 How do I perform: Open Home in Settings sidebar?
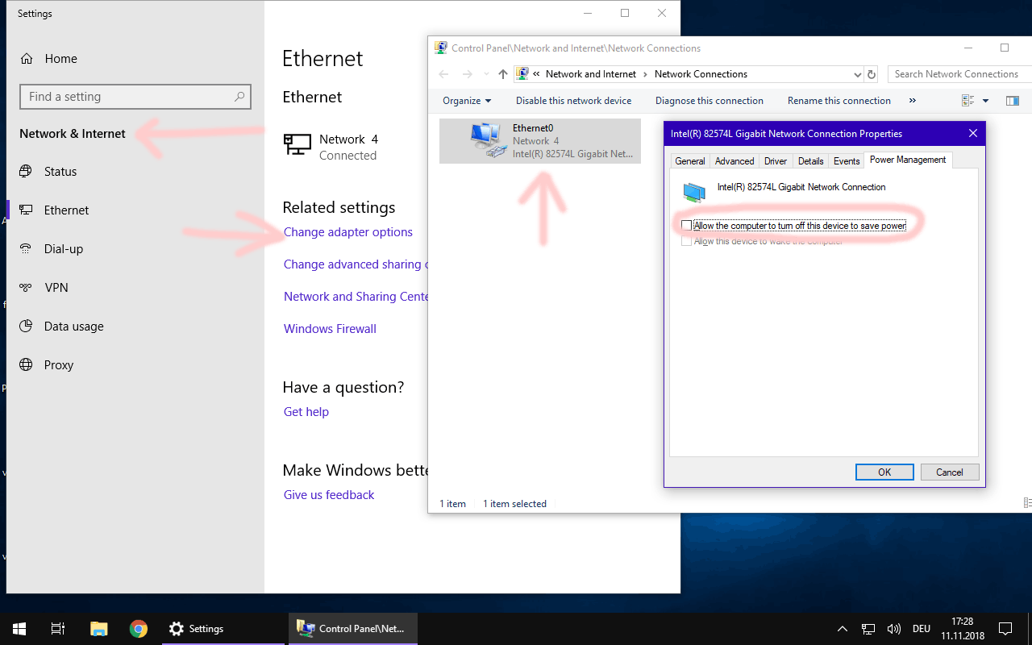coord(48,59)
